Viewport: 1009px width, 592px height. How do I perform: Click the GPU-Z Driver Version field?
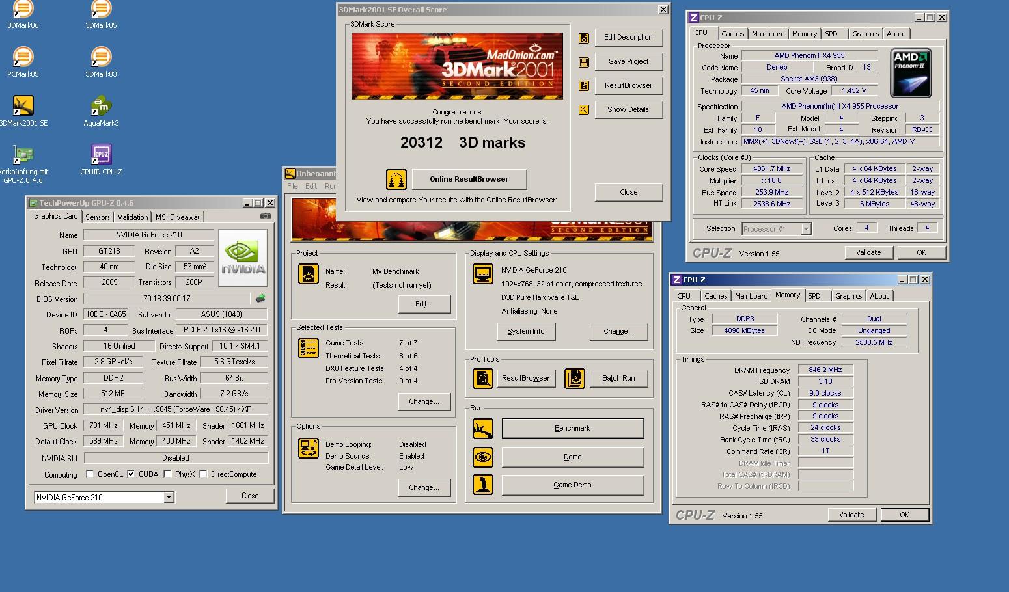176,410
